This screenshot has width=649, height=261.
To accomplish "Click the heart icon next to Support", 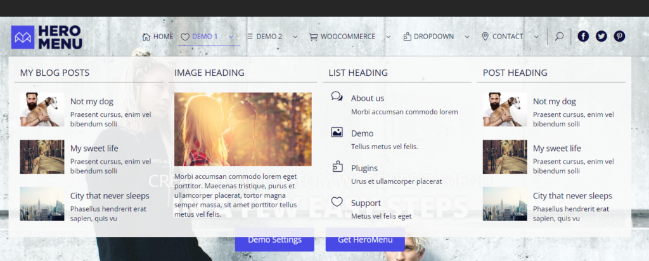I will tap(337, 202).
